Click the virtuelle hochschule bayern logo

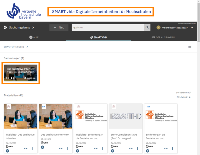24,11
